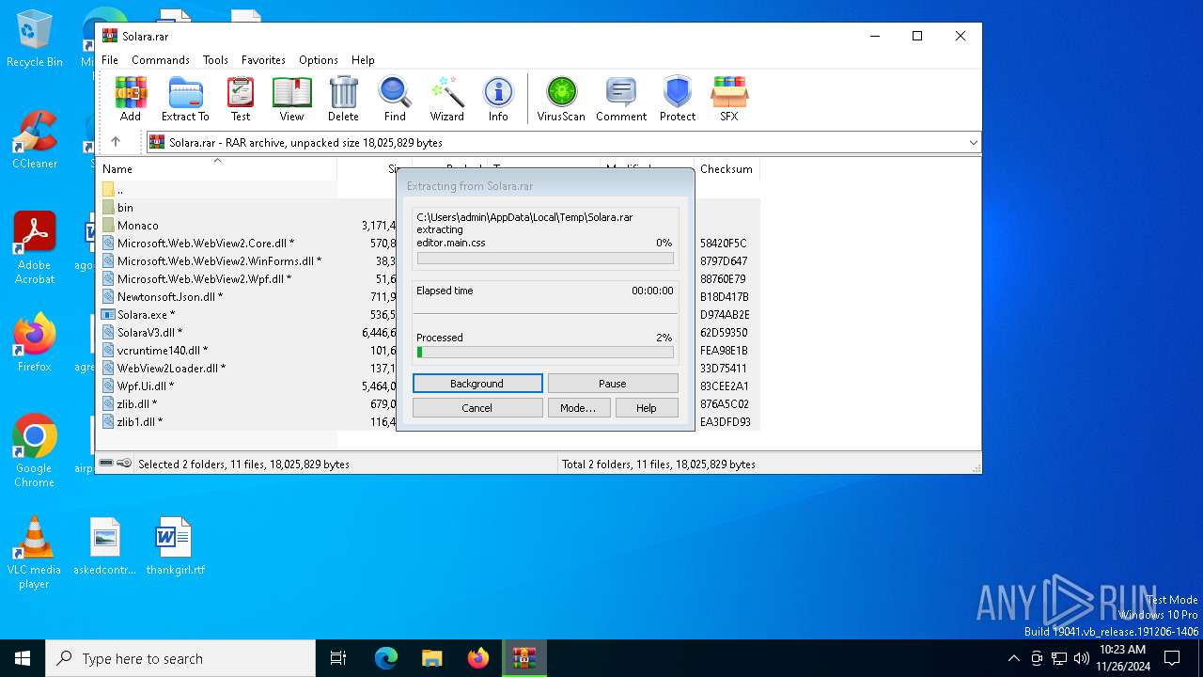1203x677 pixels.
Task: Click the SFX toolbar icon
Action: (729, 99)
